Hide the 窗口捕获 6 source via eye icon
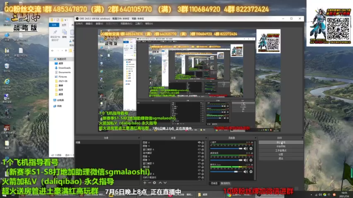Image resolution: width=353 pixels, height=198 pixels. click(x=199, y=150)
